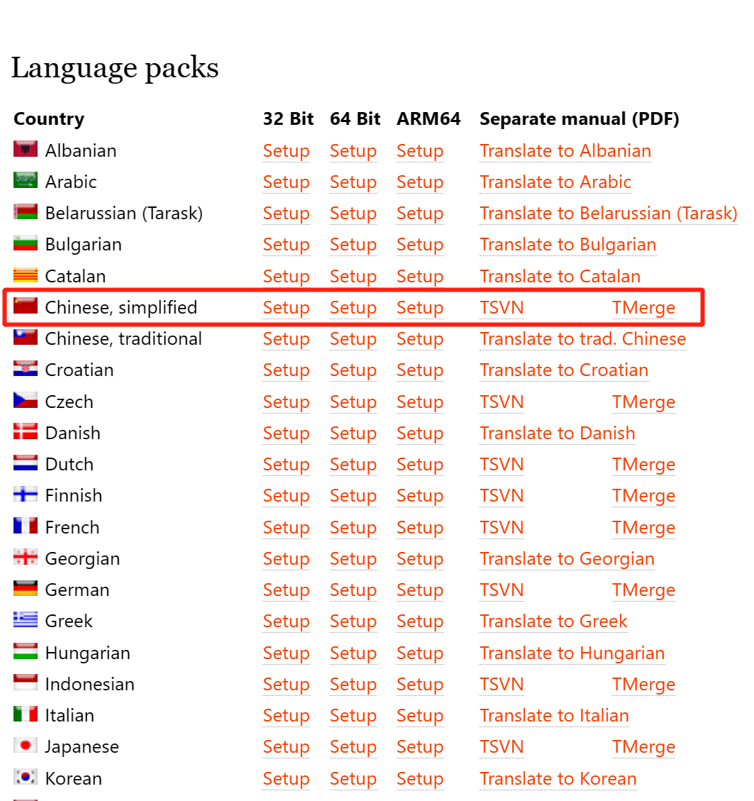Download 32 Bit Setup for German
Screen dimensions: 754x801
(x=286, y=590)
